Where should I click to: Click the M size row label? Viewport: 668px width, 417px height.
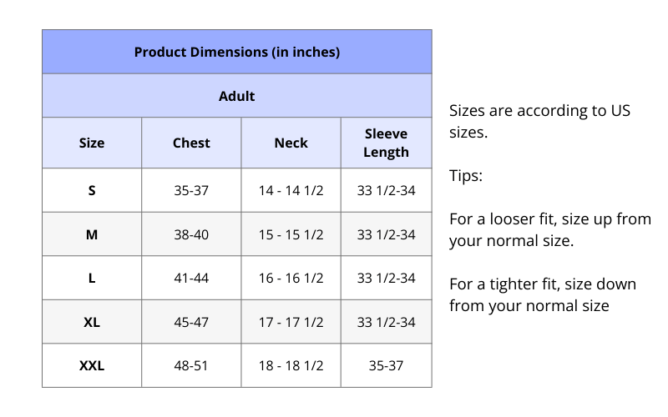[x=92, y=234]
